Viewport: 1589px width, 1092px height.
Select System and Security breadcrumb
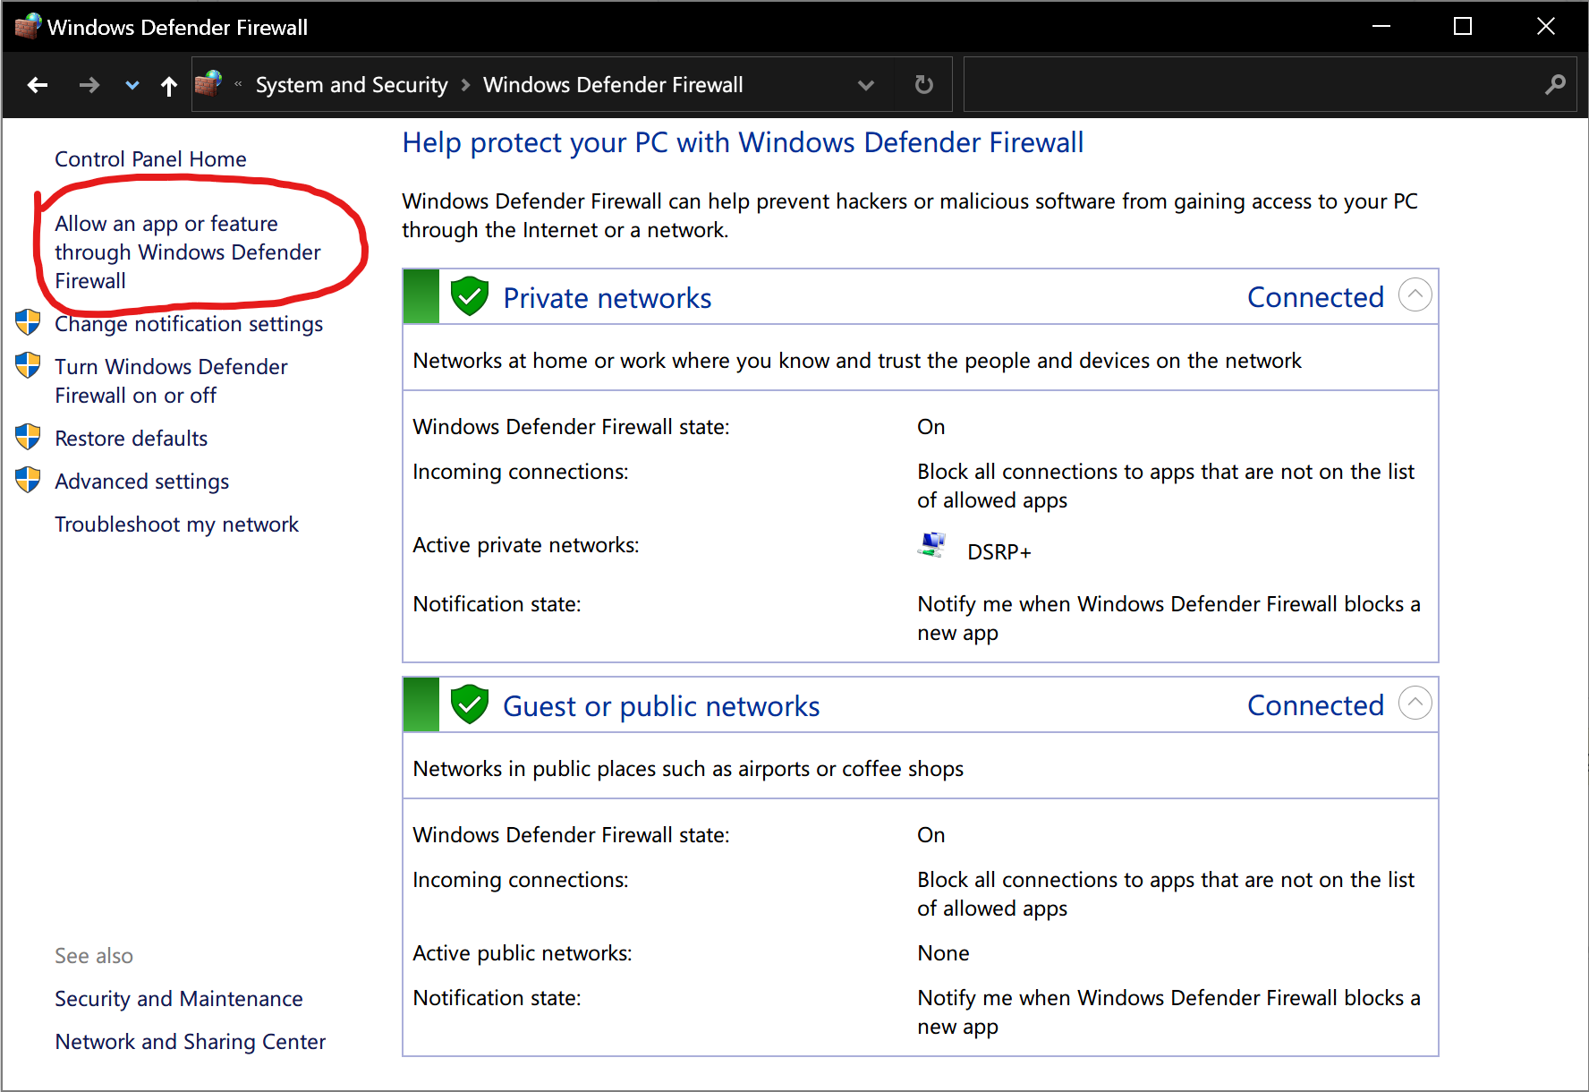tap(351, 85)
